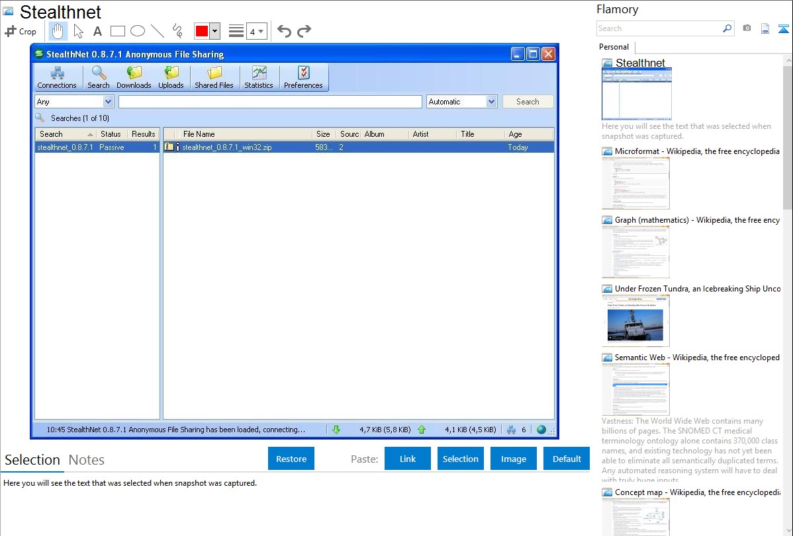Switch to the Notes tab
793x536 pixels.
coord(87,460)
